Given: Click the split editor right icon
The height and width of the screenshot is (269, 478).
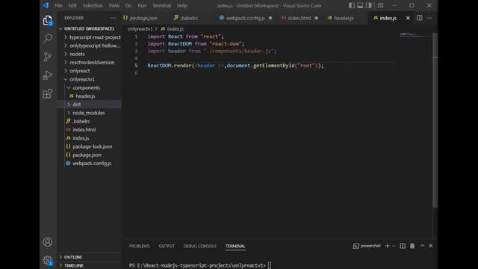Looking at the screenshot, I should (420, 18).
